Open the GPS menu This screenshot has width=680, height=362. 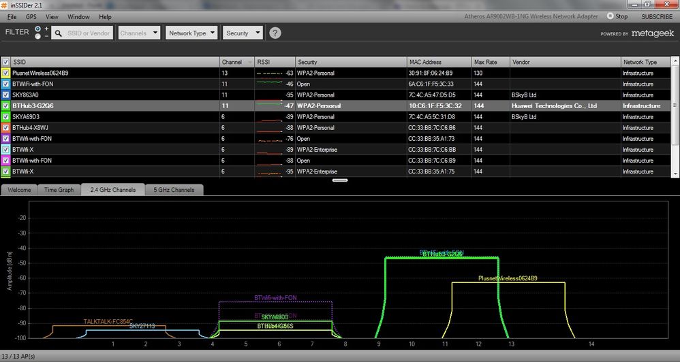click(31, 17)
